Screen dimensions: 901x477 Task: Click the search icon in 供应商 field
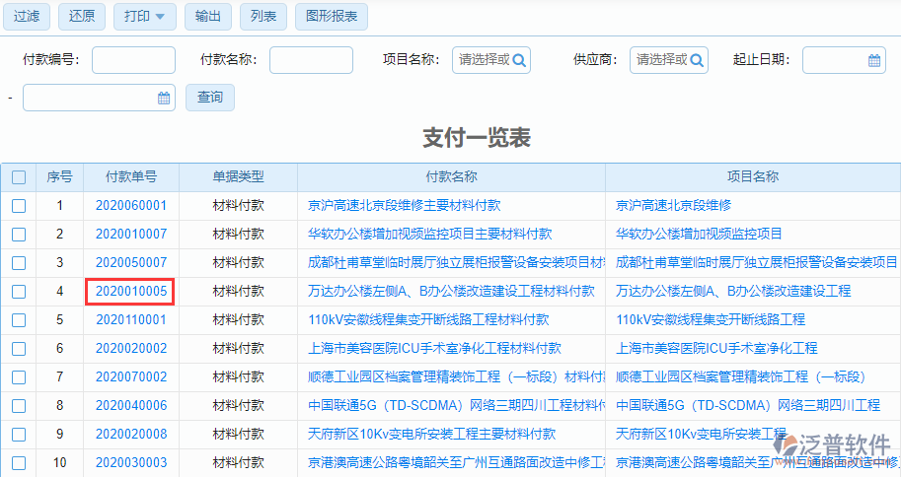pos(697,60)
